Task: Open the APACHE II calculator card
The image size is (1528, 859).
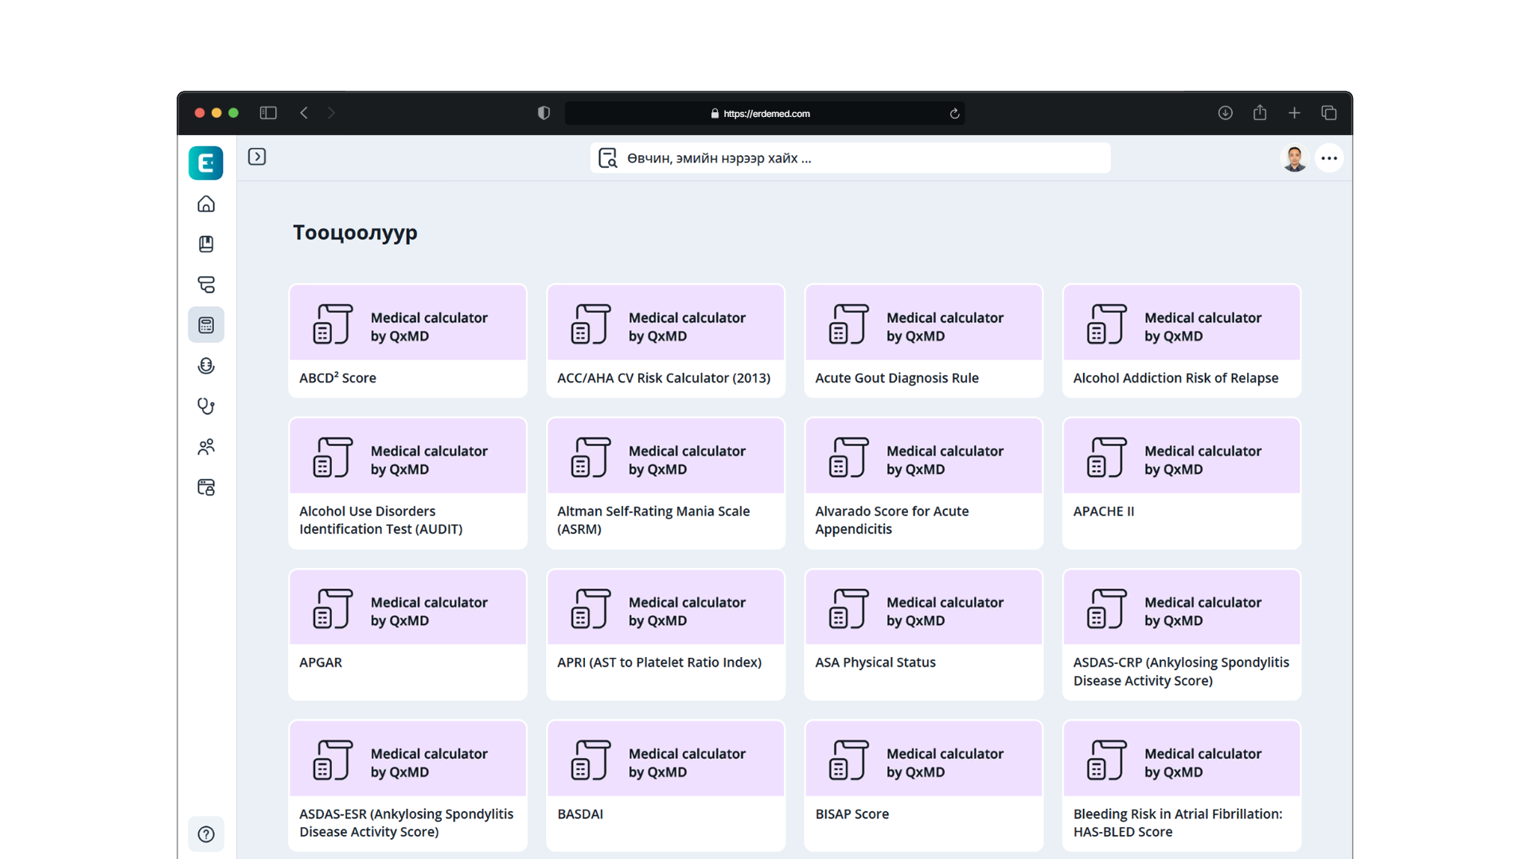Action: click(1182, 484)
